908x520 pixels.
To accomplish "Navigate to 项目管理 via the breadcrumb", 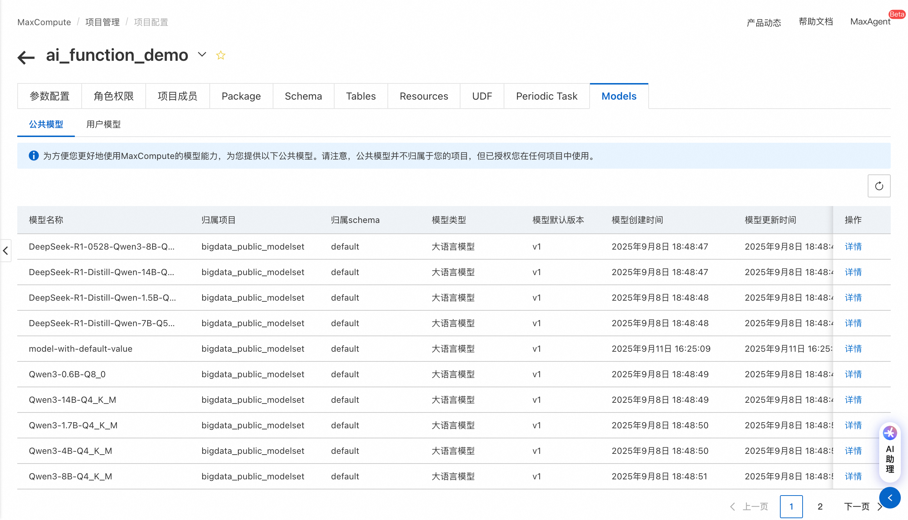I will pyautogui.click(x=102, y=22).
